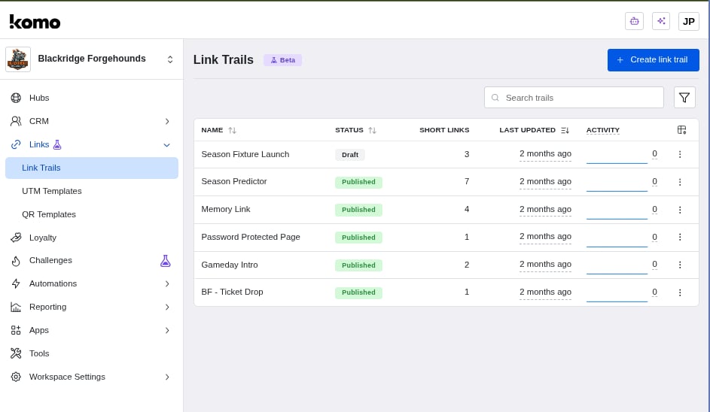Click short links count 7
This screenshot has width=710, height=412.
466,181
